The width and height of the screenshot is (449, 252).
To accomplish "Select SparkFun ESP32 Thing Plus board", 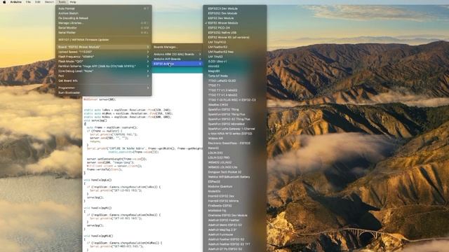I will click(x=235, y=114).
